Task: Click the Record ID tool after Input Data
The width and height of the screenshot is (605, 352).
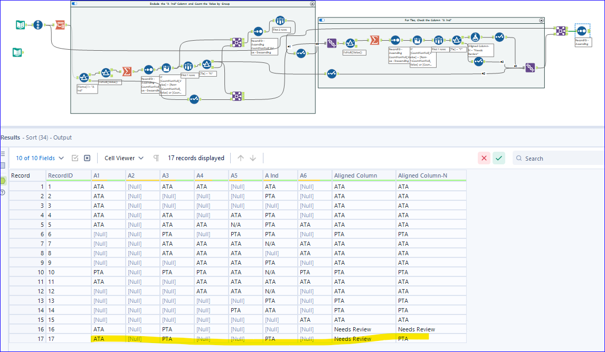Action: point(37,24)
